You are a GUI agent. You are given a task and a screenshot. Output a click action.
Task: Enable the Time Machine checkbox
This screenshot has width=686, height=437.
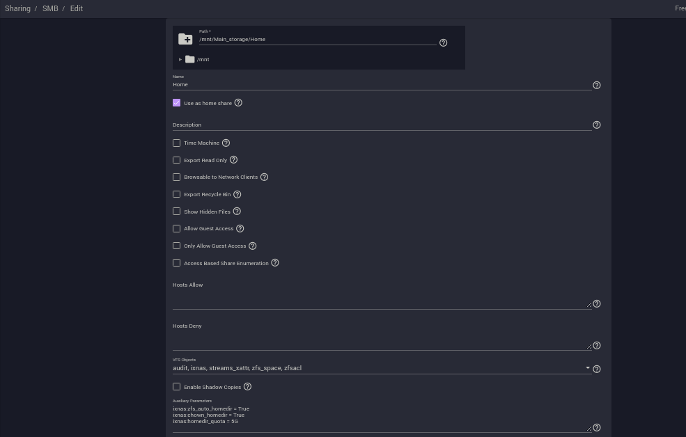coord(177,143)
